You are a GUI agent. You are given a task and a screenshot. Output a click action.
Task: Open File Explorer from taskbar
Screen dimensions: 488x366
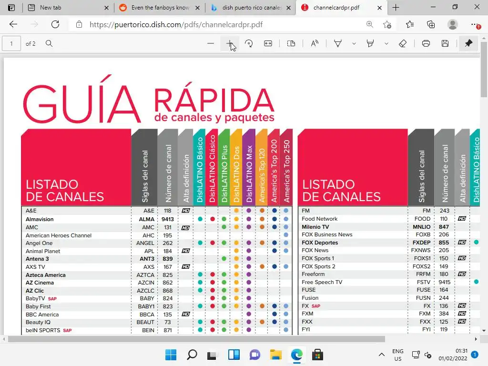pos(276,355)
